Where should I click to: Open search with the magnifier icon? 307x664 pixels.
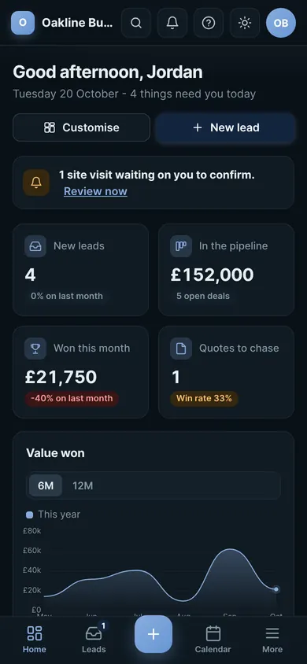[136, 23]
